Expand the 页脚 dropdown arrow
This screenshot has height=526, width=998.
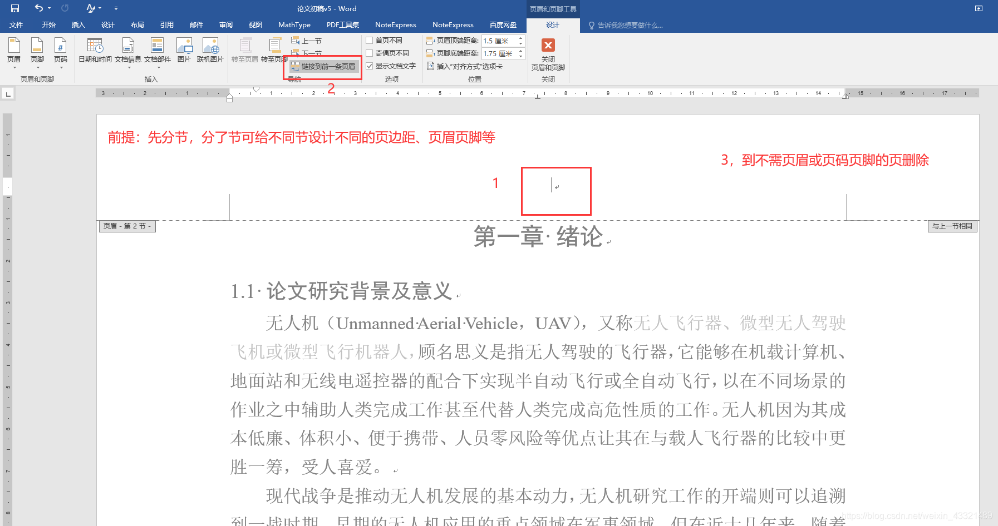click(x=38, y=68)
